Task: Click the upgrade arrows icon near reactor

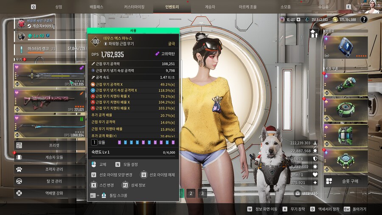Action: click(314, 34)
